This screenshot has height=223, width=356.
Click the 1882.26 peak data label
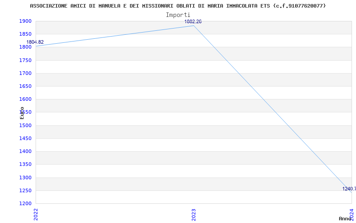coord(193,21)
